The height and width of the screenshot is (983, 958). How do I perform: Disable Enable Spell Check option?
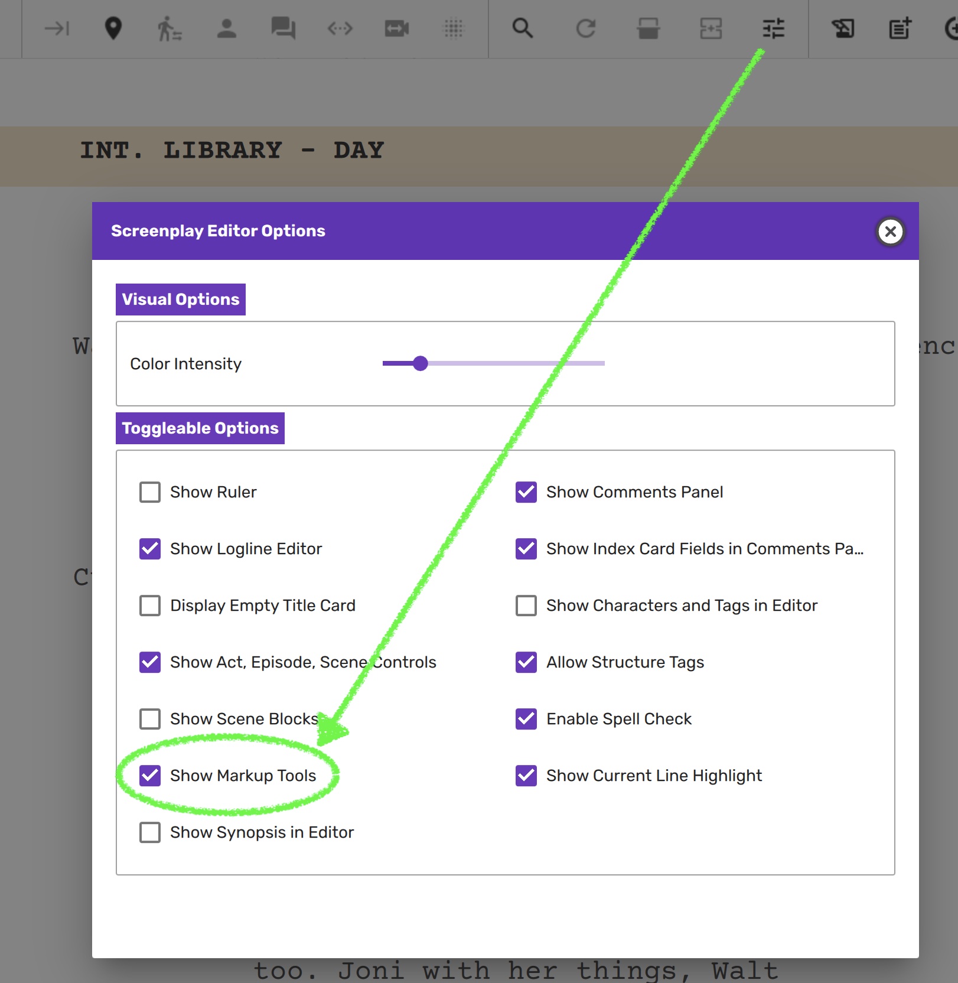point(526,719)
